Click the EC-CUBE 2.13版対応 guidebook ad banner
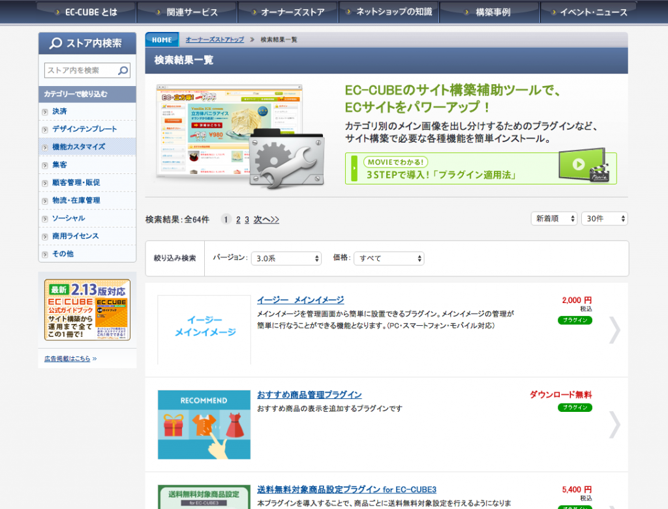 click(x=87, y=310)
